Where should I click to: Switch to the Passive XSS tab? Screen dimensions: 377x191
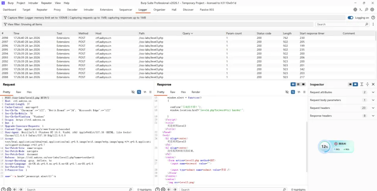207,9
